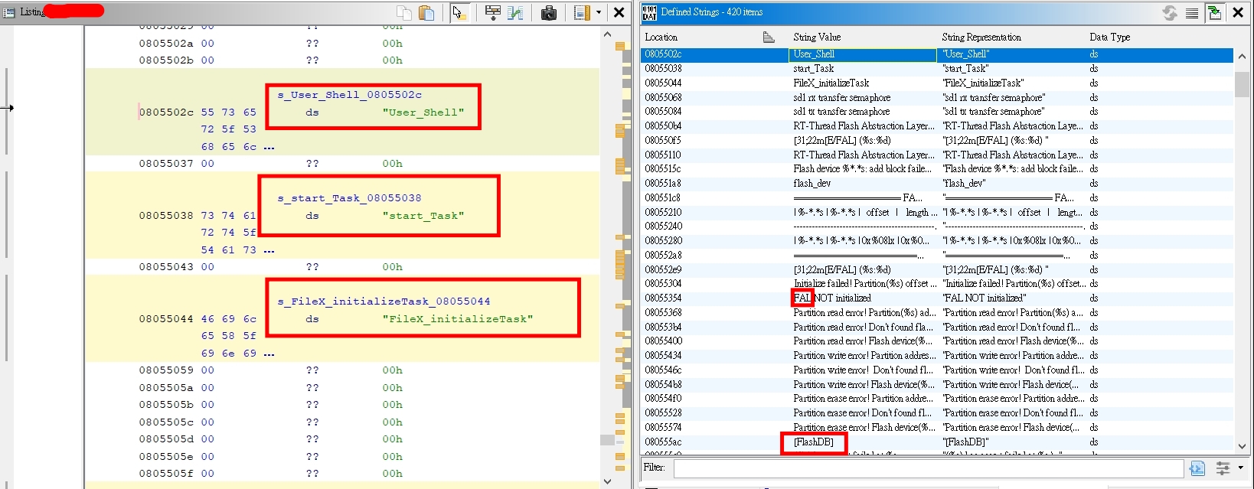
Task: Select the 'sd1 tx transfer semaphore' row
Action: [x=937, y=112]
